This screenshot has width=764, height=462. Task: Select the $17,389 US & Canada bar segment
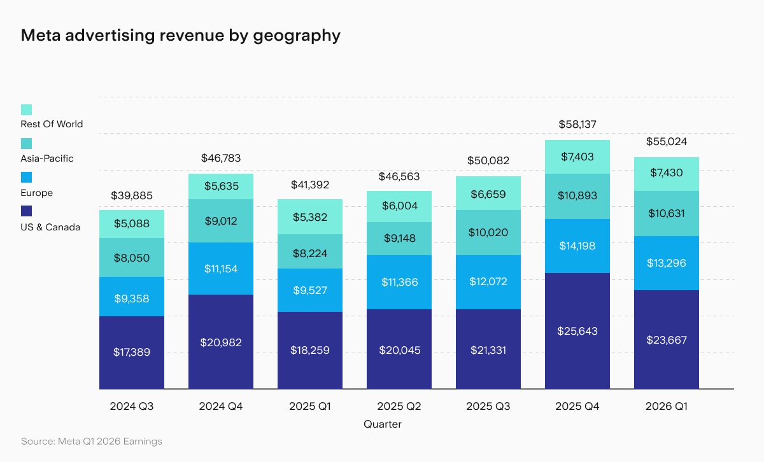click(x=132, y=353)
